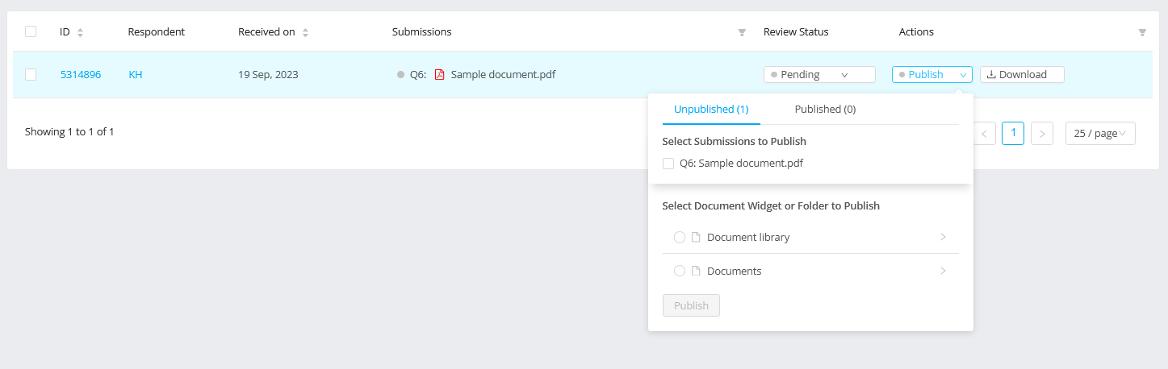This screenshot has width=1168, height=369.
Task: Open the 25 / page size dropdown
Action: (x=1100, y=134)
